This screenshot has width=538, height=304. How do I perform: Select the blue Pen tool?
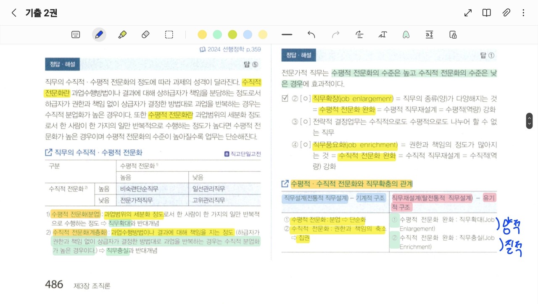click(x=99, y=35)
